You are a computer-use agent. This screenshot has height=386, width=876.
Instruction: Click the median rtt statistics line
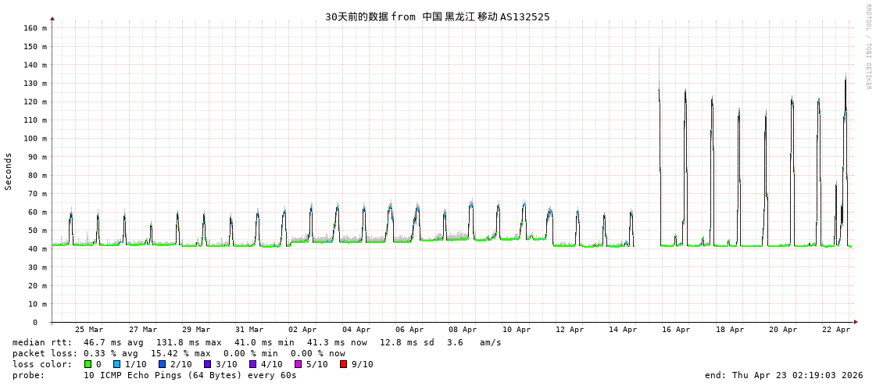click(x=256, y=342)
